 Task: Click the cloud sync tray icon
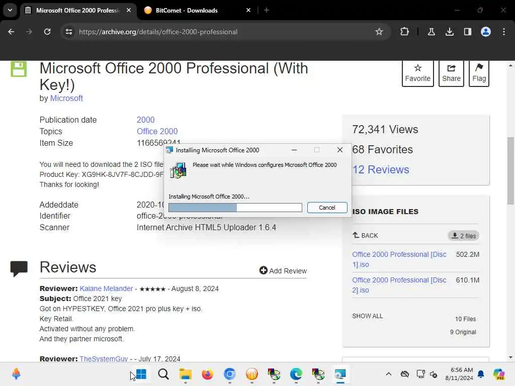(x=405, y=374)
